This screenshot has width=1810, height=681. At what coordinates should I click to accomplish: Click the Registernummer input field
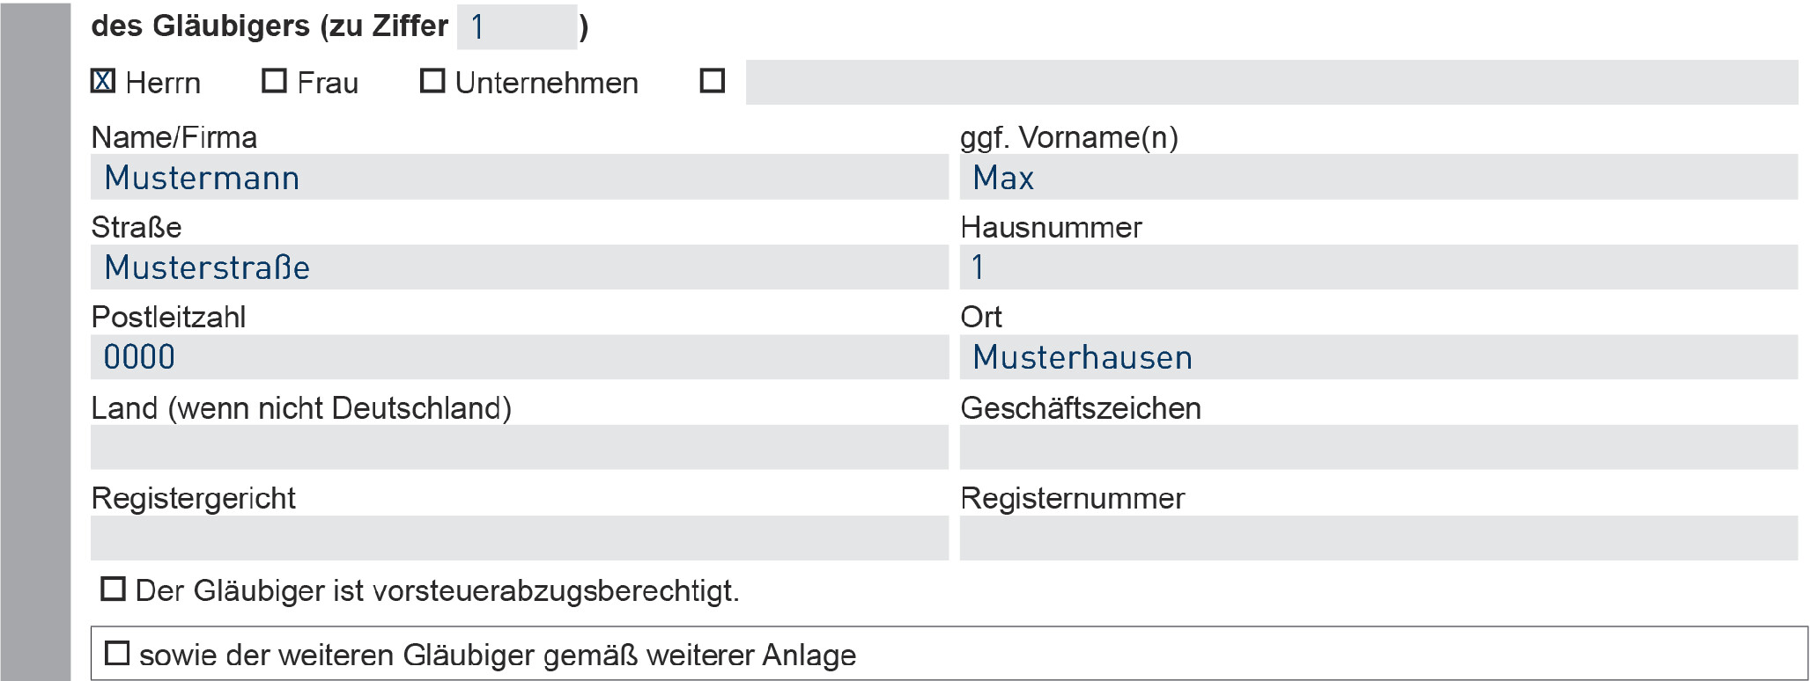point(1378,538)
